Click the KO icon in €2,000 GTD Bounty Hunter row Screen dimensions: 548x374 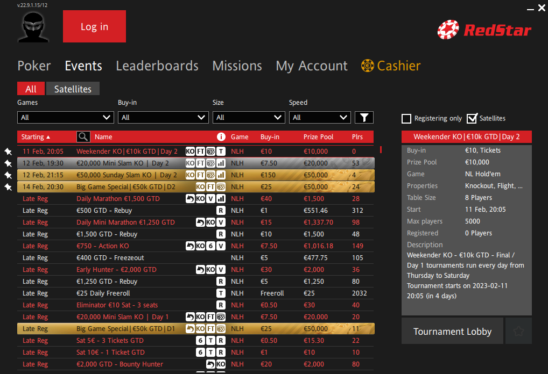tap(221, 364)
